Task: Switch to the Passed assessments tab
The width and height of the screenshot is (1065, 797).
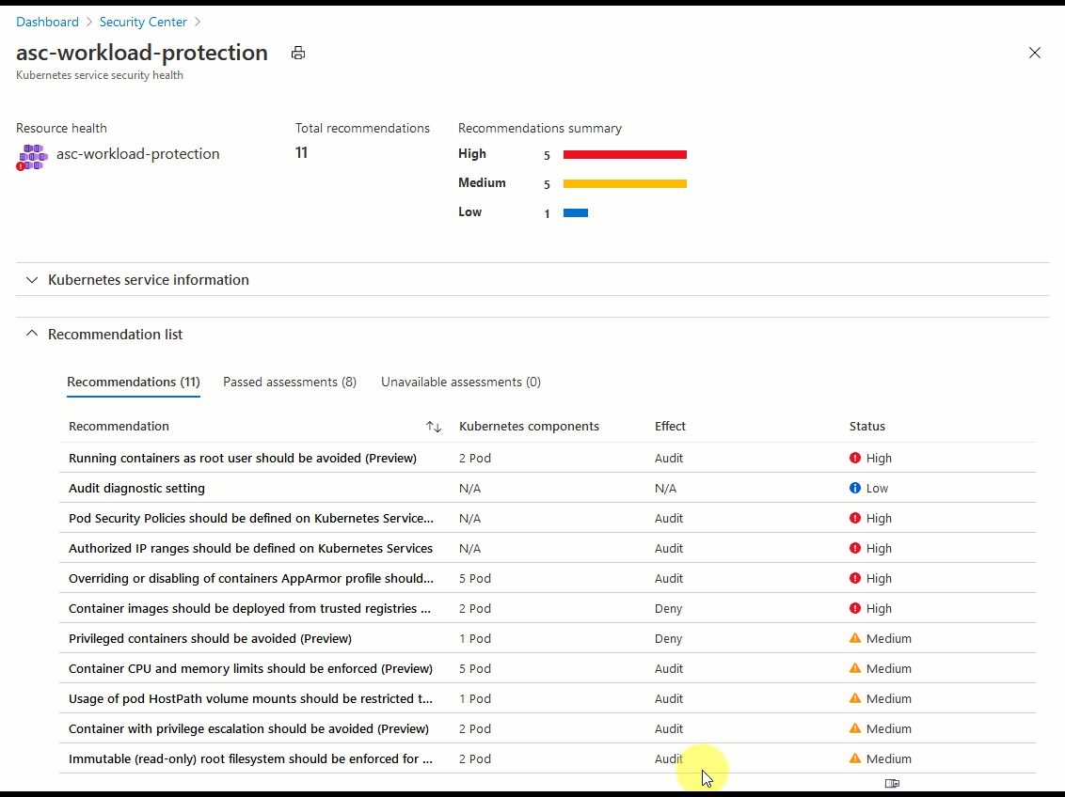Action: coord(289,382)
